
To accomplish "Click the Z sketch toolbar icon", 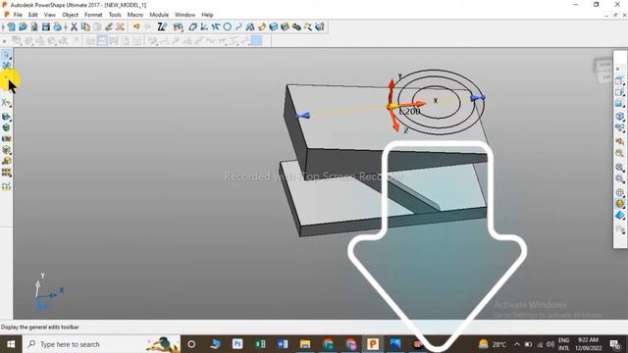I will (x=162, y=26).
